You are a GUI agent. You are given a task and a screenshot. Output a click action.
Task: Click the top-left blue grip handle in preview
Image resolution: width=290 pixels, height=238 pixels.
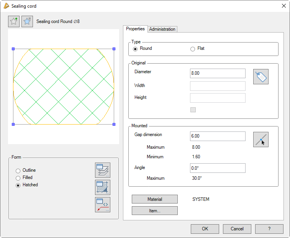point(13,49)
